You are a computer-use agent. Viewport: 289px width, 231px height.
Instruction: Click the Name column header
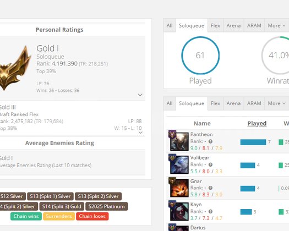coord(202,123)
